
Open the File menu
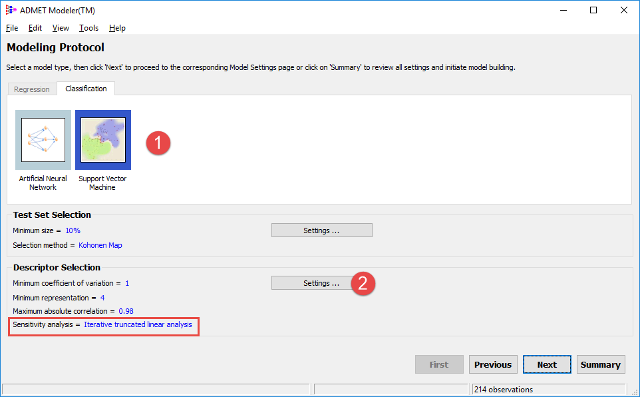point(12,28)
